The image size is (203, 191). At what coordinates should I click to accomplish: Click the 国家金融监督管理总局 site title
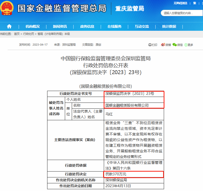62,8
